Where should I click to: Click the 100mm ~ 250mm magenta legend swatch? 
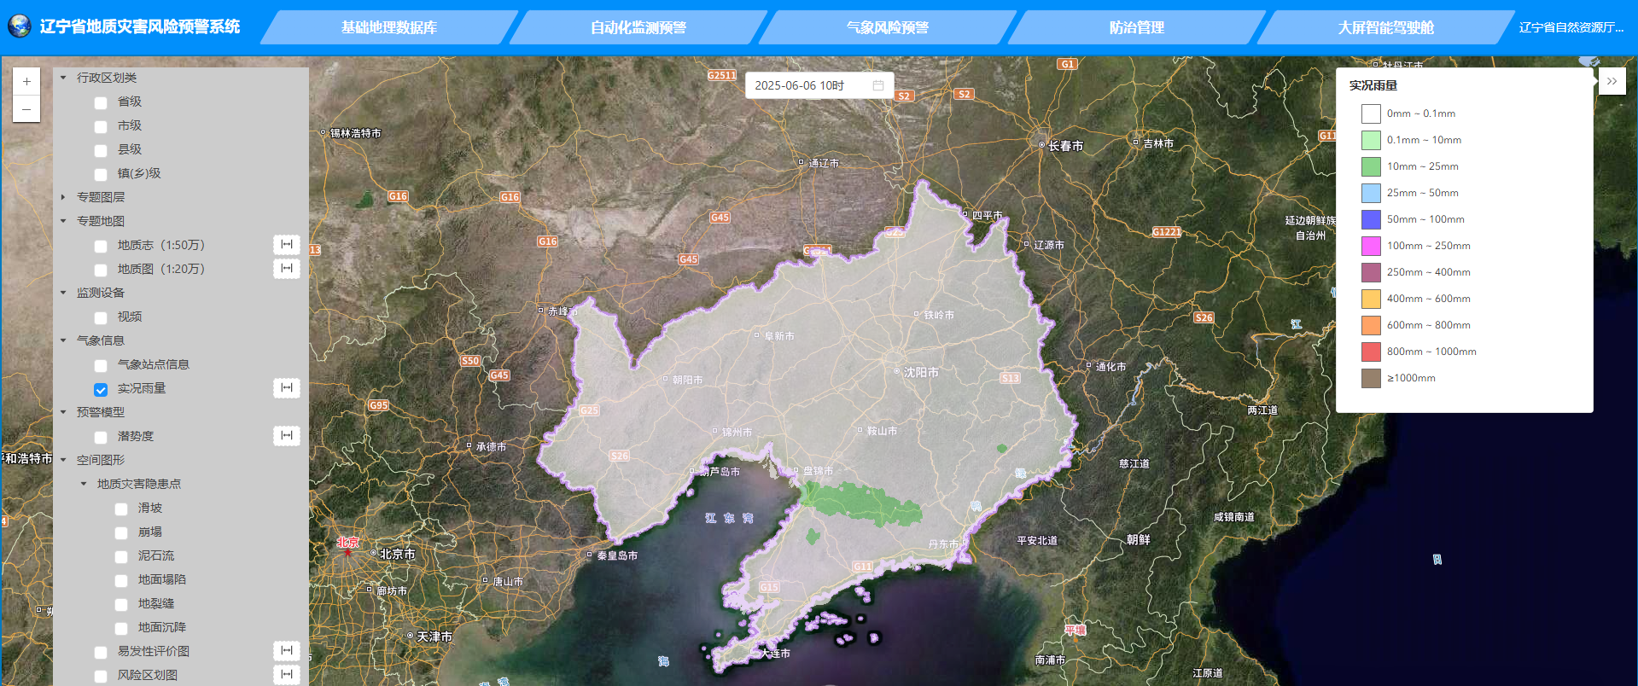[1371, 246]
